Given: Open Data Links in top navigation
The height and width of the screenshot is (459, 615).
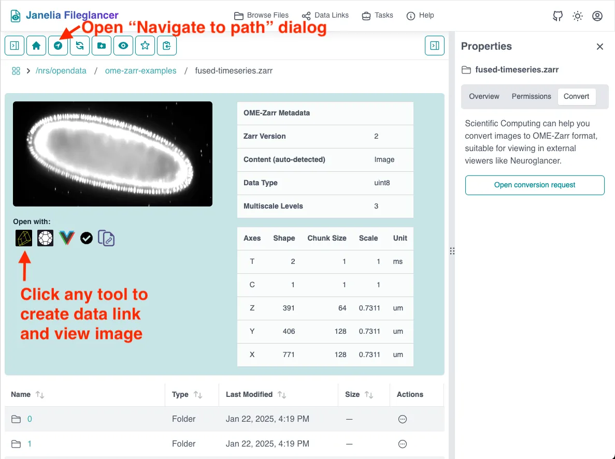Looking at the screenshot, I should pos(325,16).
